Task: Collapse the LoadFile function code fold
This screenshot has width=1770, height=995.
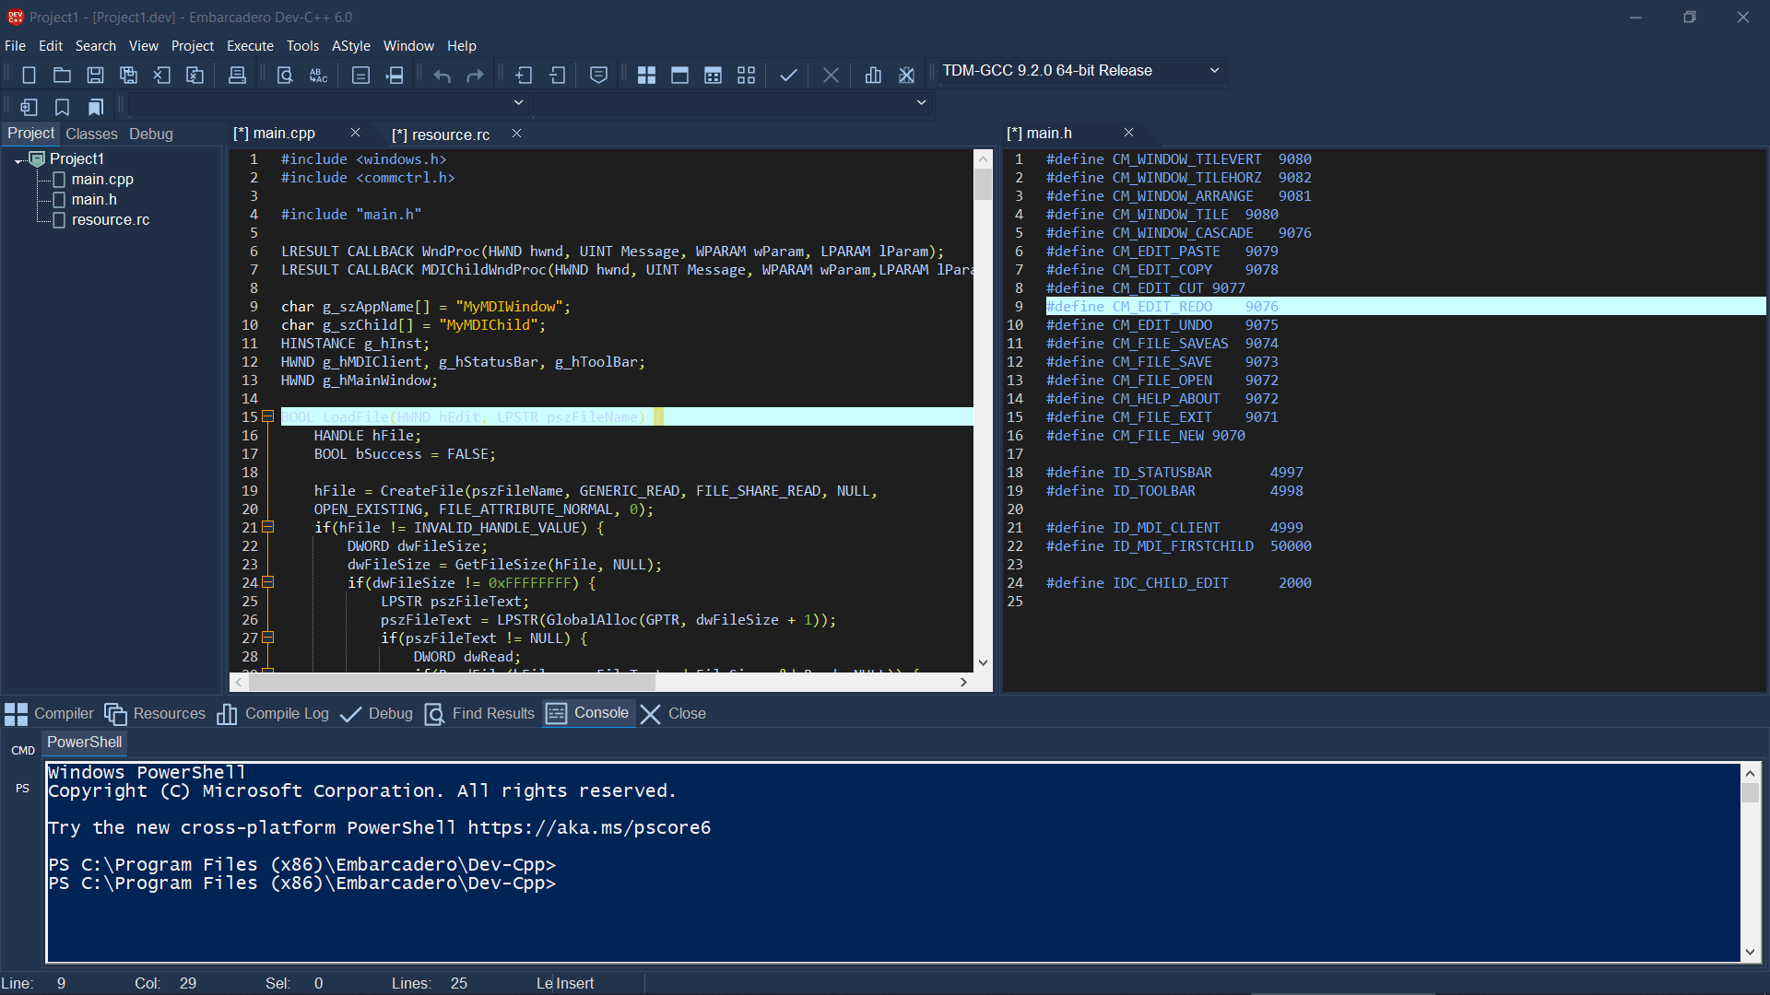Action: click(x=268, y=416)
